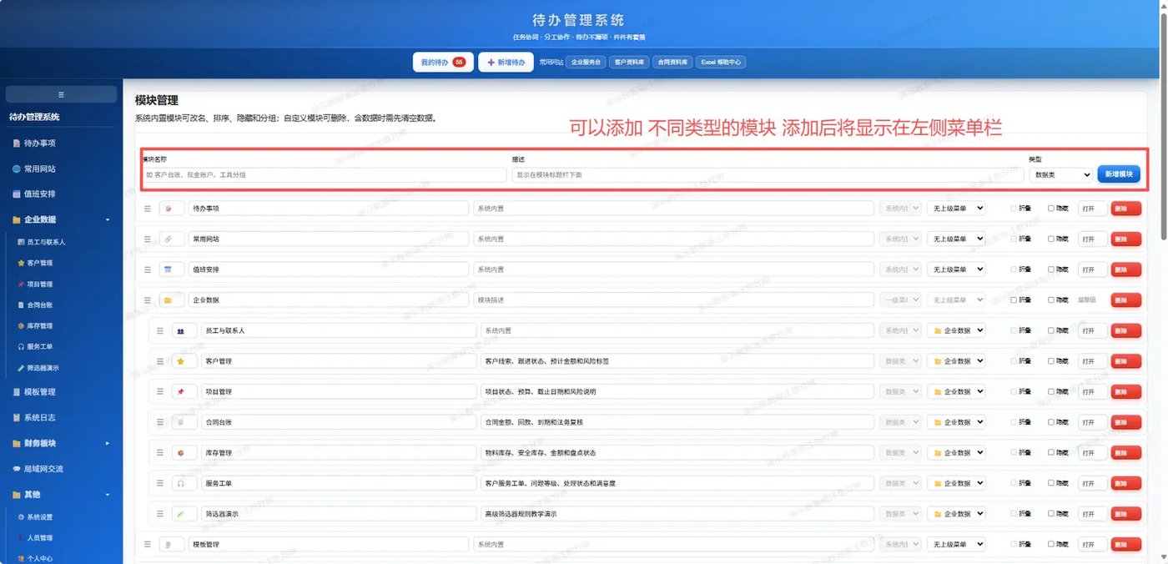Open parent menu dropdown for 常用网站 row
The height and width of the screenshot is (564, 1168).
[956, 239]
